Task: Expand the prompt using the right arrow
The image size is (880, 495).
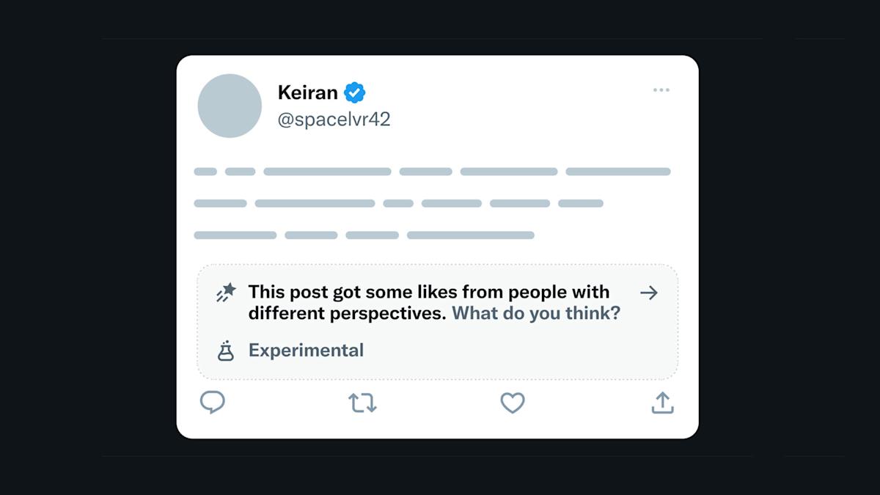Action: [648, 293]
